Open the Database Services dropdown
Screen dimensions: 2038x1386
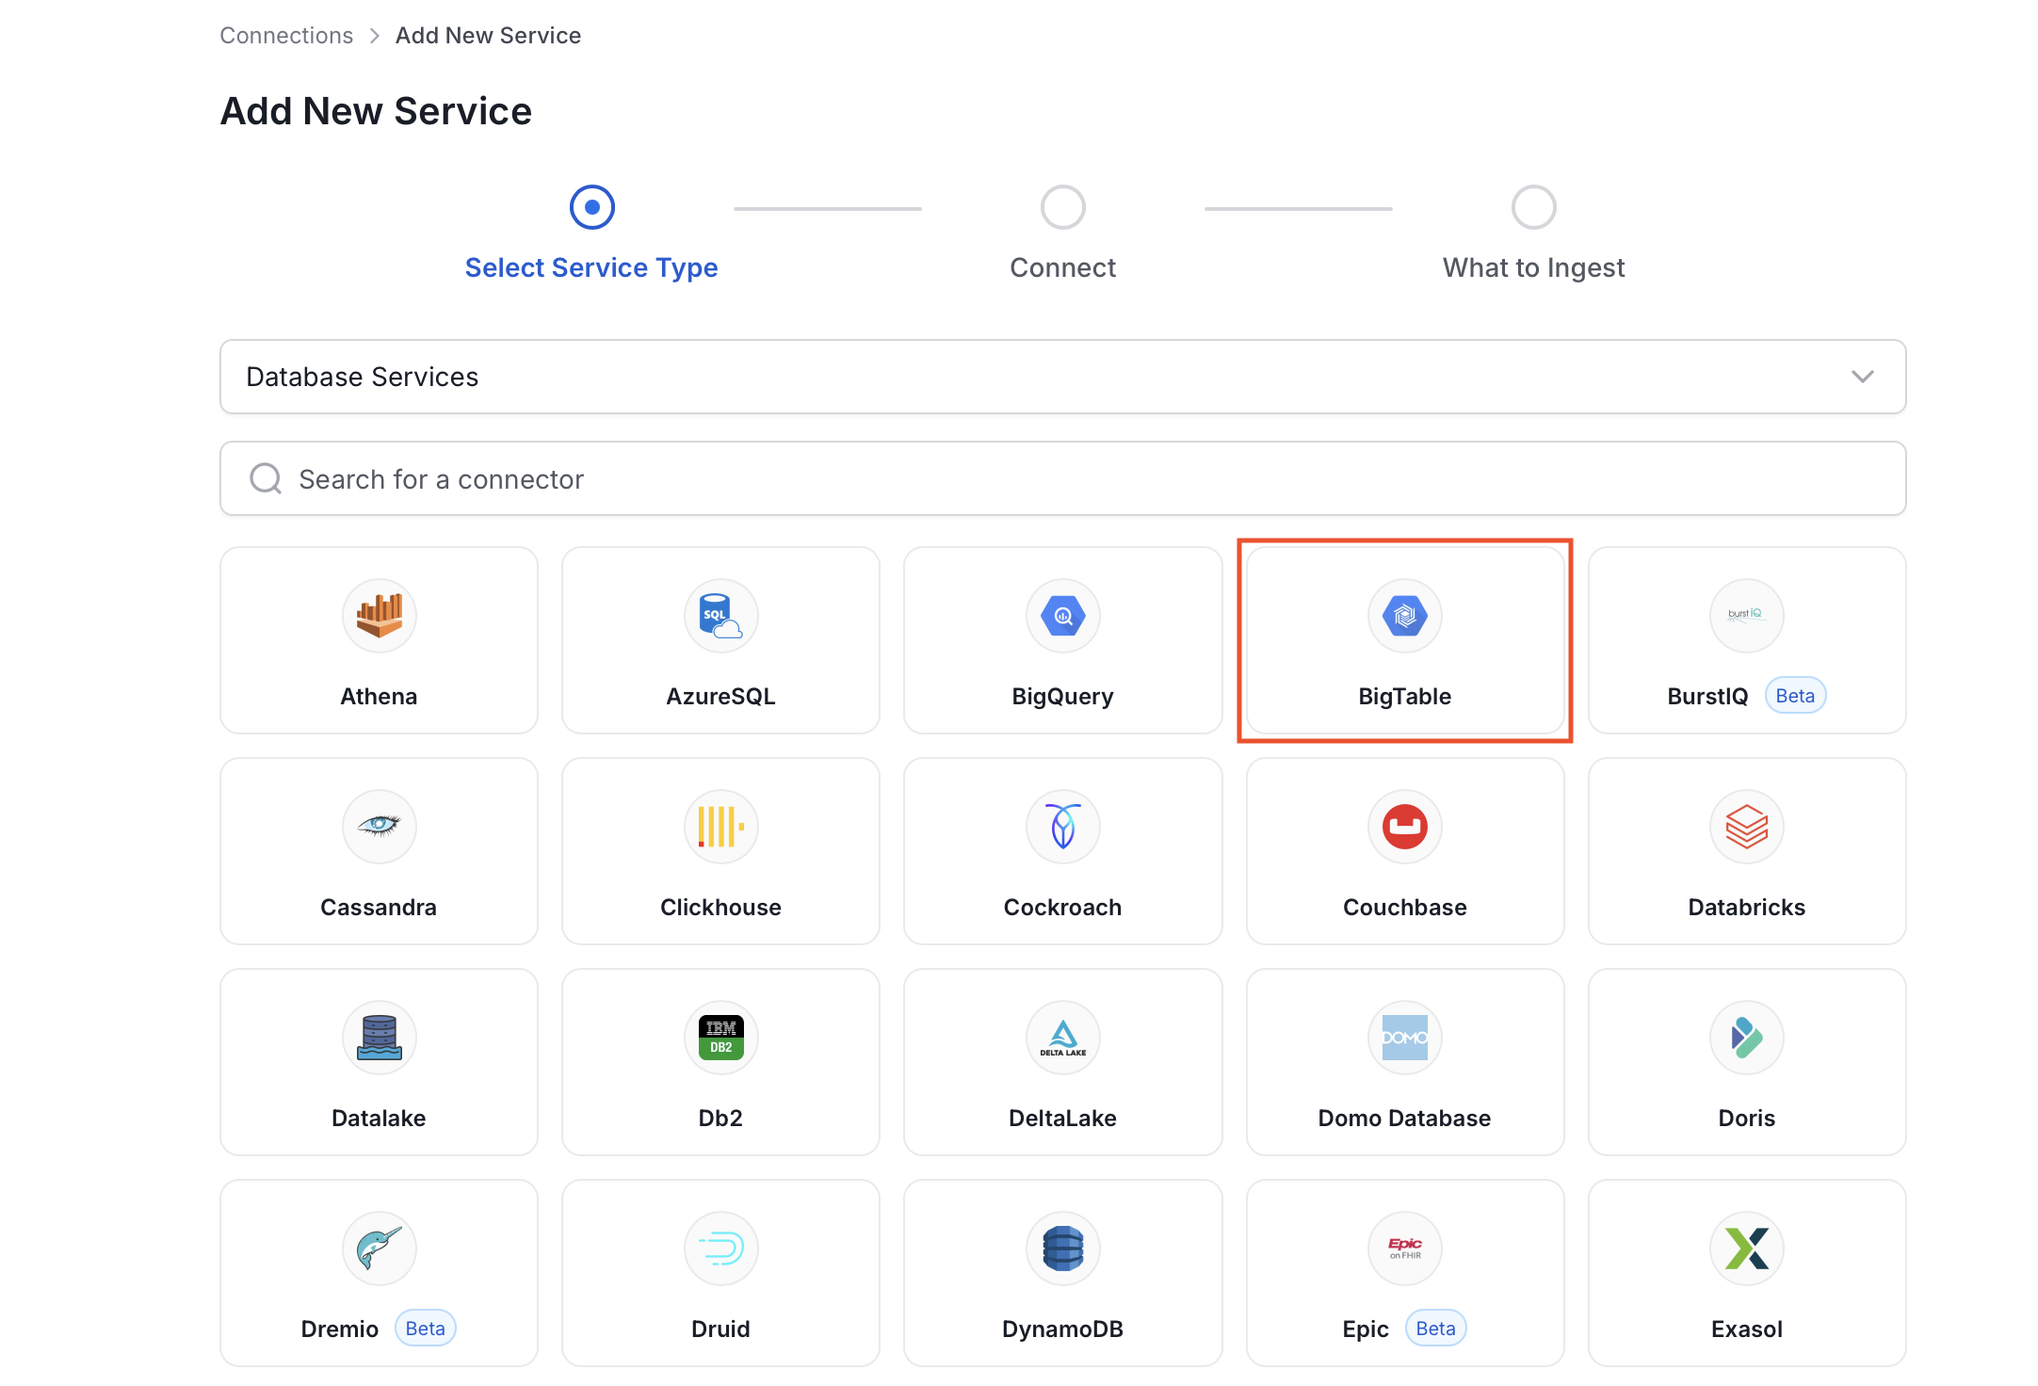[1062, 377]
